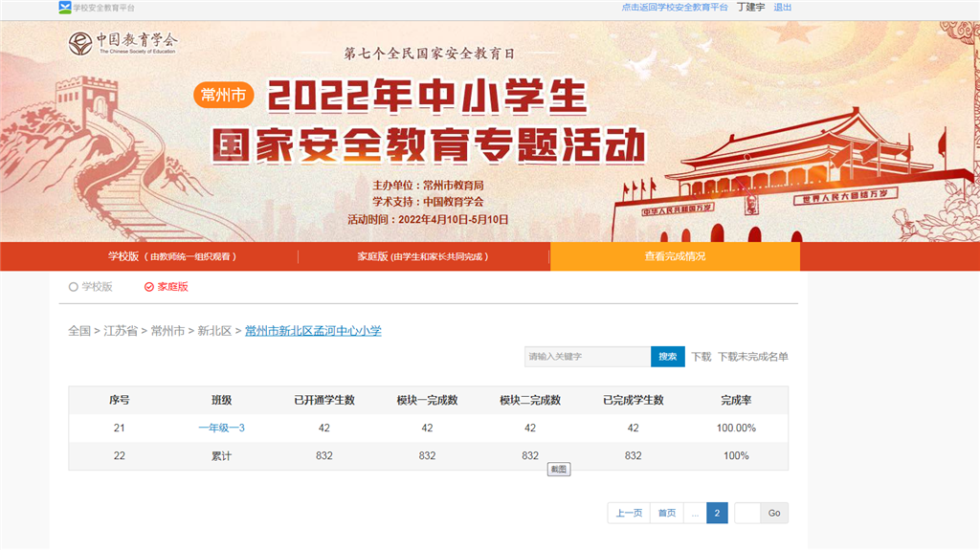
Task: Click the 全国 breadcrumb
Action: 79,331
